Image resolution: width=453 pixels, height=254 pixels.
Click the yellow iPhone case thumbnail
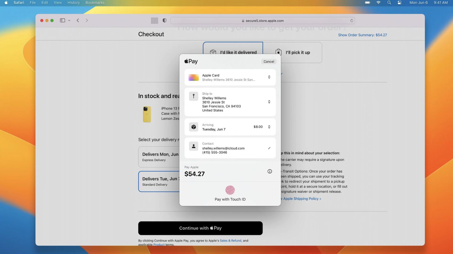click(x=147, y=114)
